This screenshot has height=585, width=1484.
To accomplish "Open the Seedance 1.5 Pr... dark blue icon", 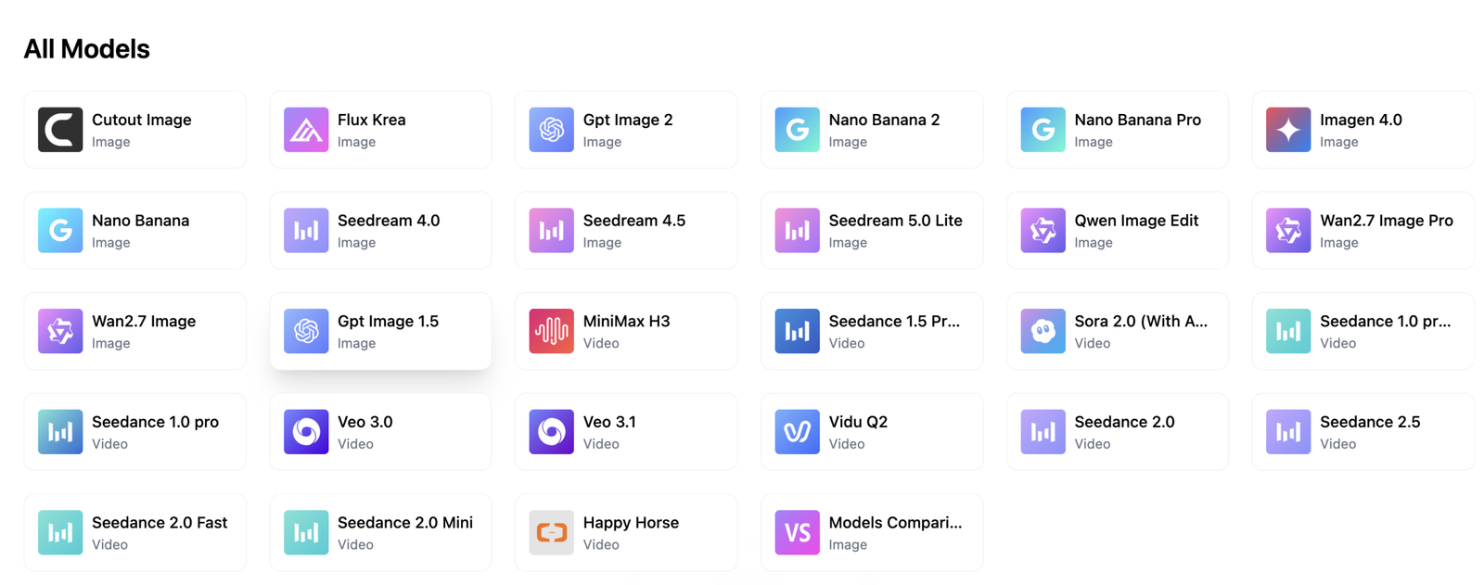I will point(798,331).
